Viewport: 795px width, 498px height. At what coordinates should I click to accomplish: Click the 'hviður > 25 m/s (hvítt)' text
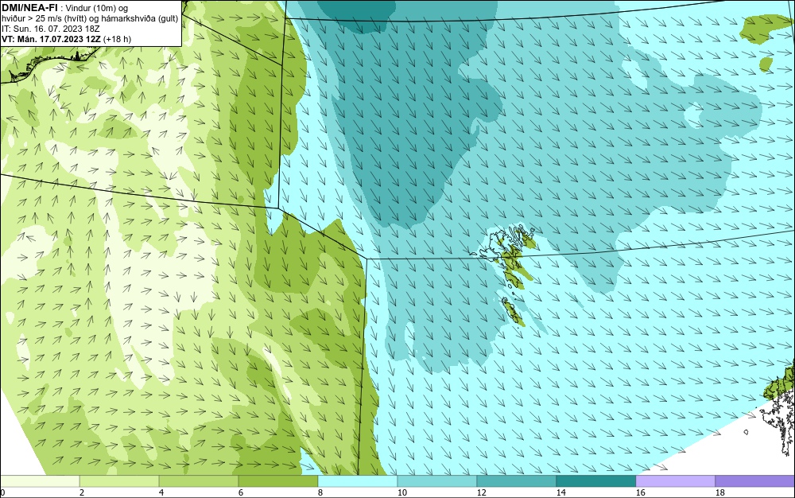click(43, 18)
